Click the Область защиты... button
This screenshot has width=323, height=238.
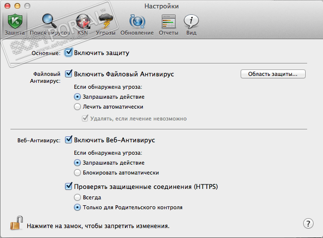(273, 74)
